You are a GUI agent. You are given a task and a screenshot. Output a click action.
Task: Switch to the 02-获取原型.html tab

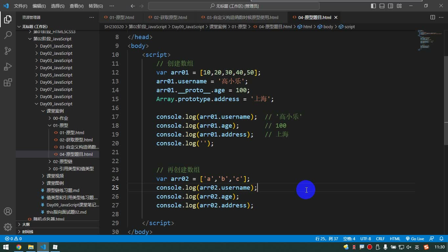click(x=170, y=17)
